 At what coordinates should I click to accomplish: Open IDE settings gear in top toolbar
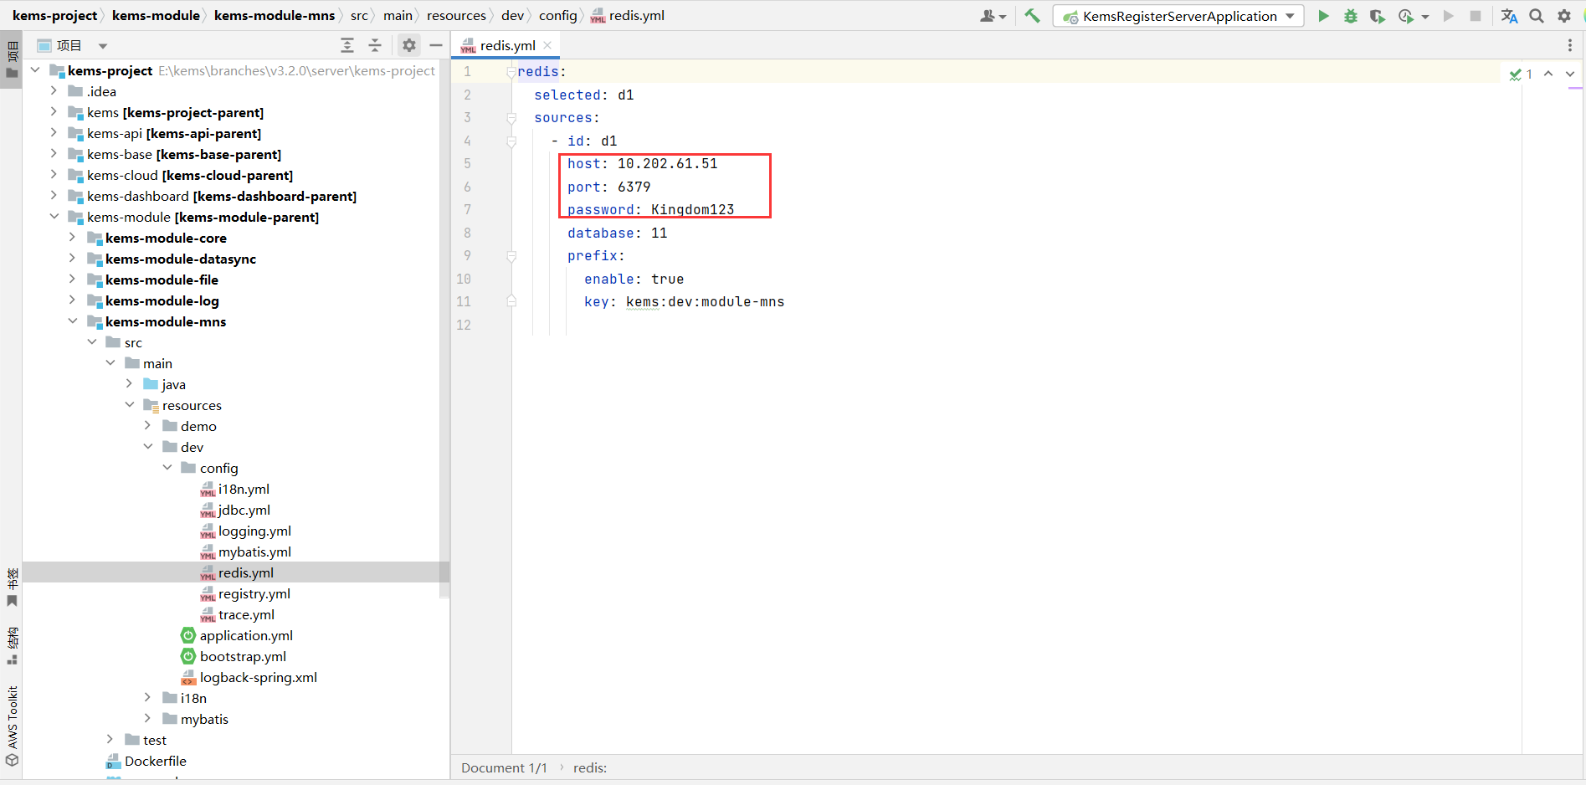(x=1564, y=16)
